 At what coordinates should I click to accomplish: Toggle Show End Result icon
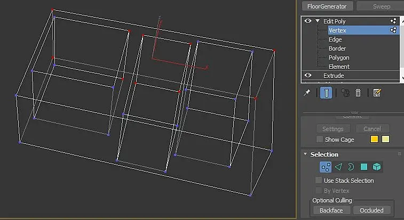coord(326,93)
